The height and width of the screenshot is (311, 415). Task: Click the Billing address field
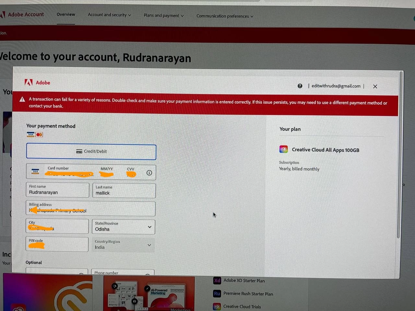point(90,208)
